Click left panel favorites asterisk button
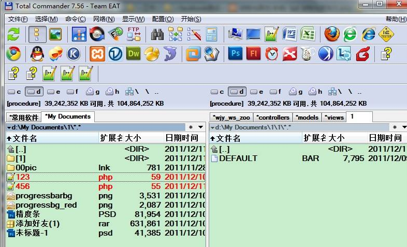Viewport: 407px width, 247px height. pos(191,127)
